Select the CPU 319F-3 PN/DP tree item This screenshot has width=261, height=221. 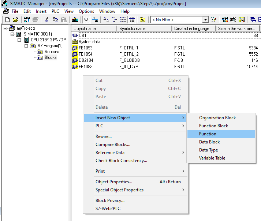48,40
